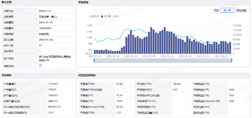The height and width of the screenshot is (118, 252).
Task: Click the 52-week low value 719.67
Action: pyautogui.click(x=52, y=89)
